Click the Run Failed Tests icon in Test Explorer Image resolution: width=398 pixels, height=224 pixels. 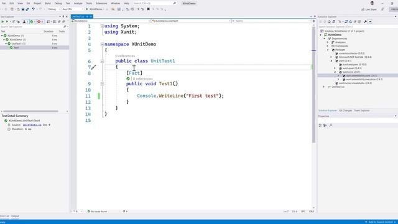(18, 22)
